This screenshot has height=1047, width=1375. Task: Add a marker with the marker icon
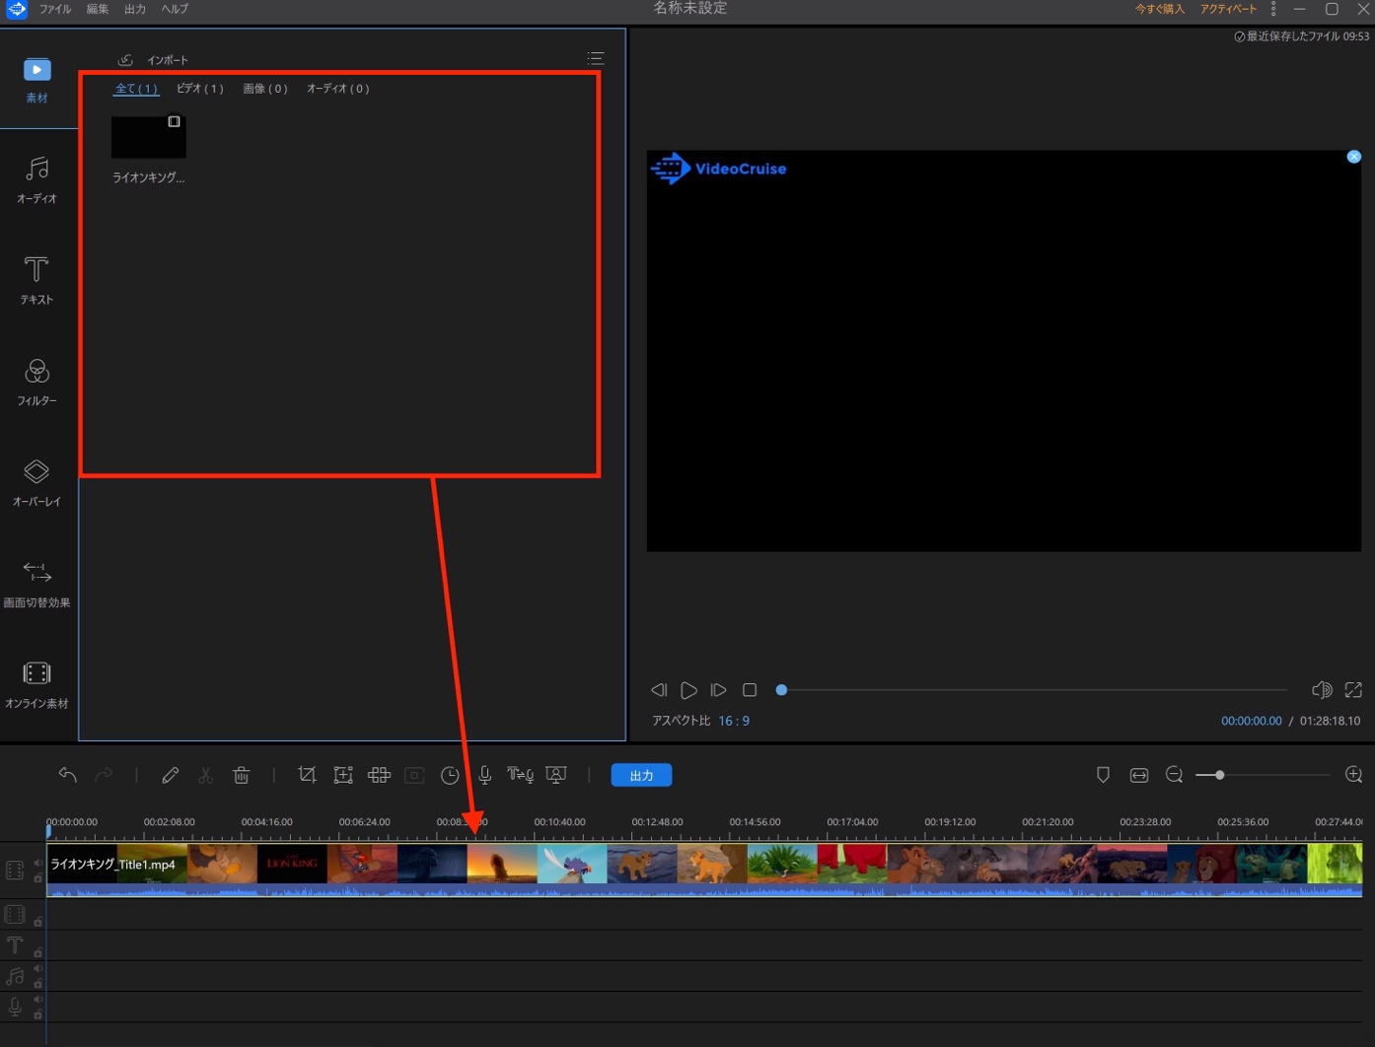click(x=1103, y=775)
